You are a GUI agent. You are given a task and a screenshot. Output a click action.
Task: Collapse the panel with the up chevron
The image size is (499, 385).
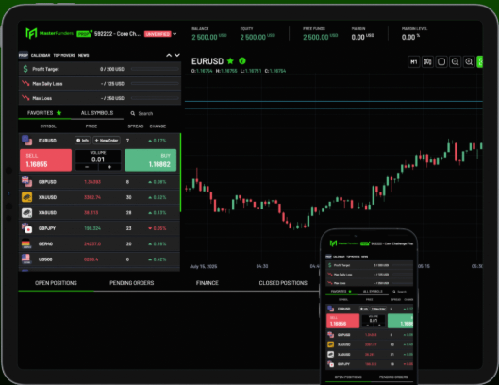(169, 55)
